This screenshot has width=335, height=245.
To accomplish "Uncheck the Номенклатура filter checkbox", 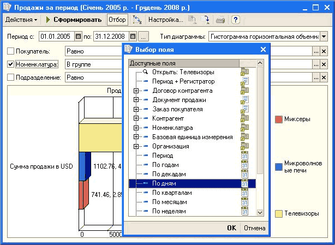I will pos(10,64).
